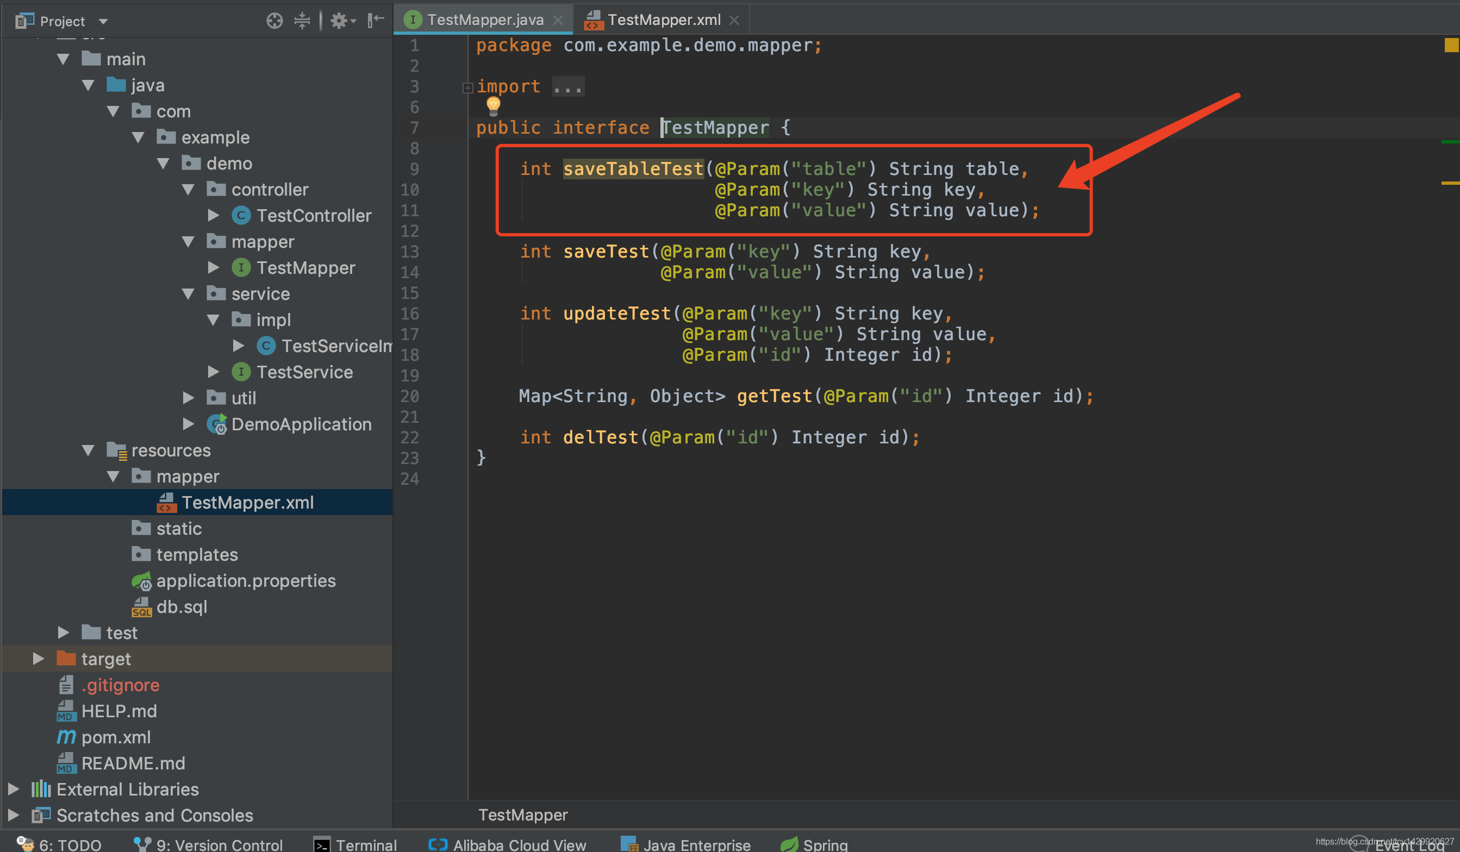Open the Spring tool window
The height and width of the screenshot is (852, 1460).
click(814, 844)
